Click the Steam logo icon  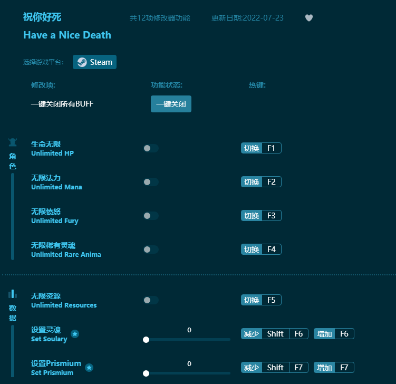click(82, 62)
